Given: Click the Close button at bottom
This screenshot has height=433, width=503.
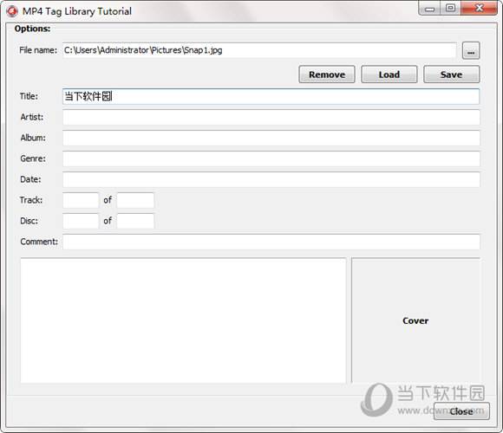Looking at the screenshot, I should (461, 410).
